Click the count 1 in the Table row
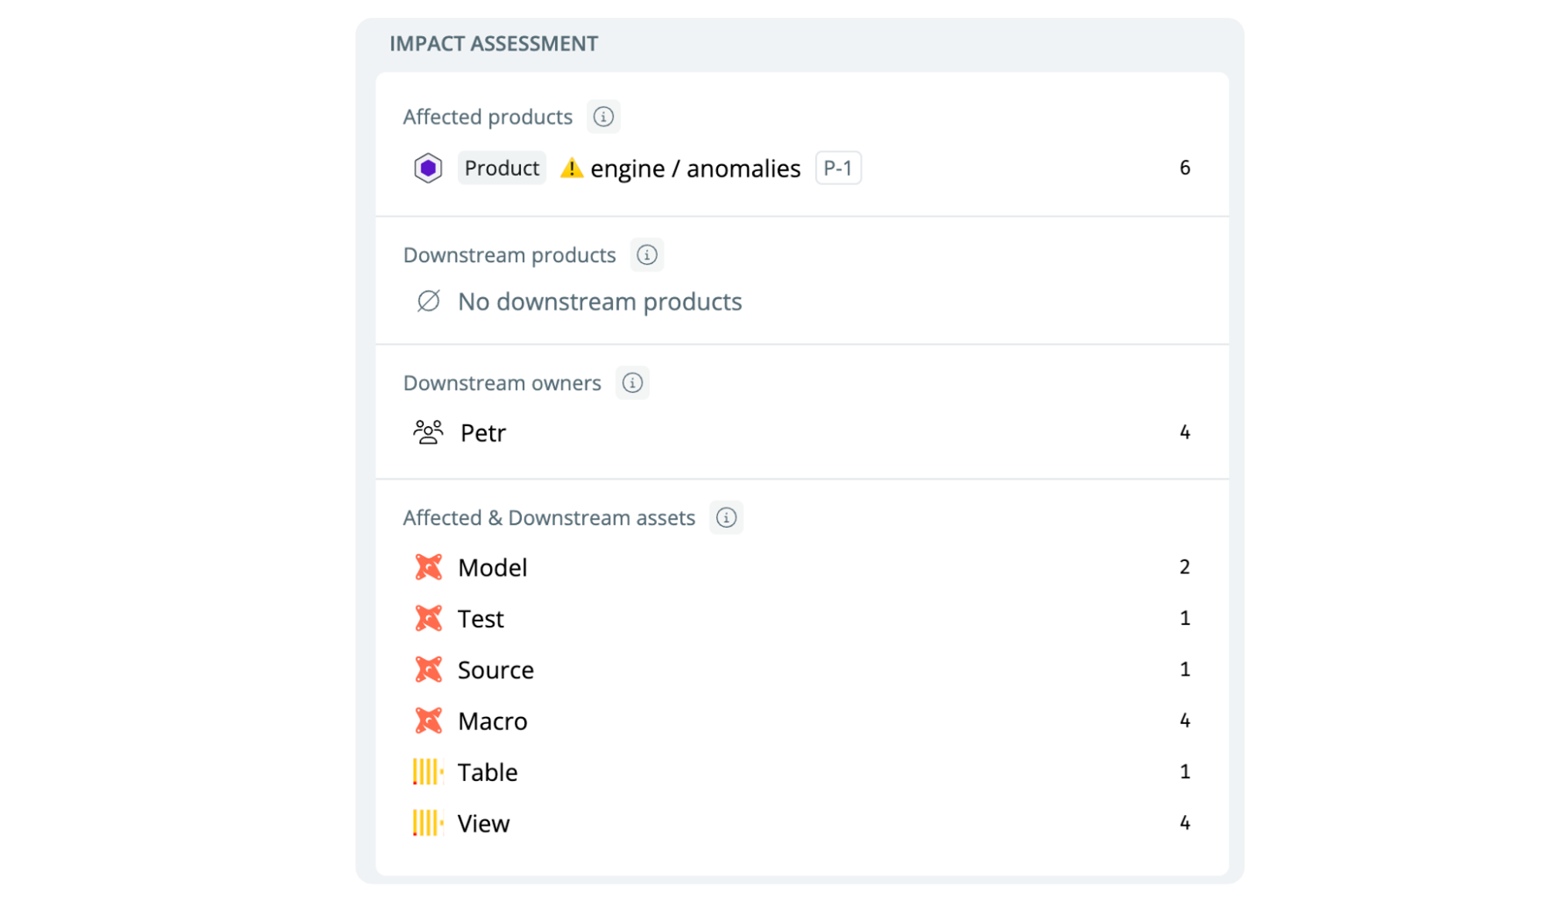Screen dimensions: 1544x913 click(1184, 772)
